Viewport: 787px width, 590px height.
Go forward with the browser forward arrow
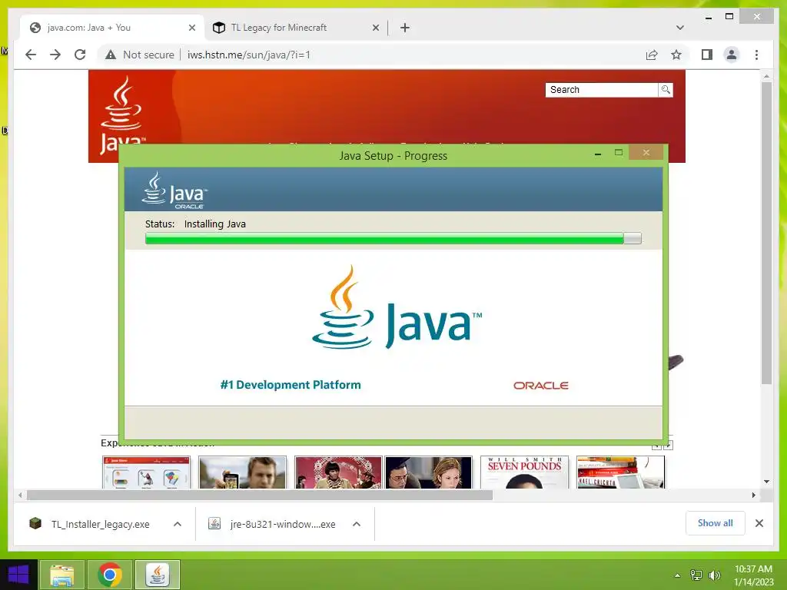click(55, 55)
